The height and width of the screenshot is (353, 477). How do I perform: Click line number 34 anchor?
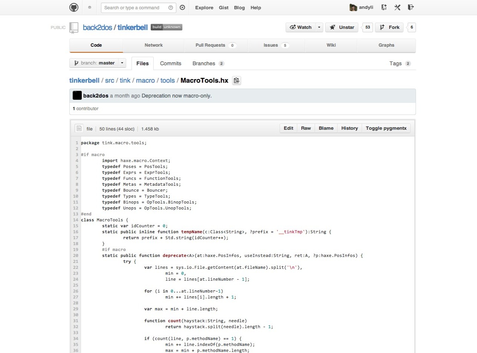tap(76, 339)
